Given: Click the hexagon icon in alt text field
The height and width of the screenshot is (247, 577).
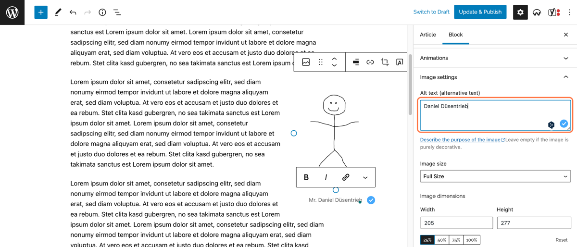Looking at the screenshot, I should 551,125.
